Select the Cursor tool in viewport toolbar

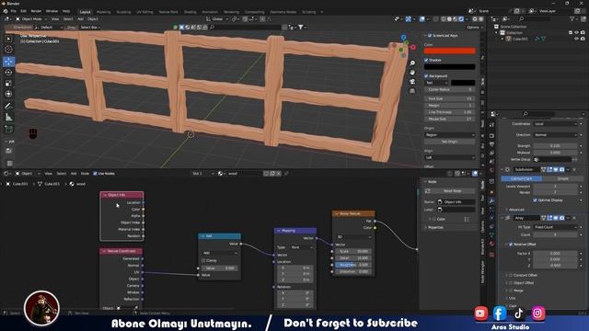point(8,50)
